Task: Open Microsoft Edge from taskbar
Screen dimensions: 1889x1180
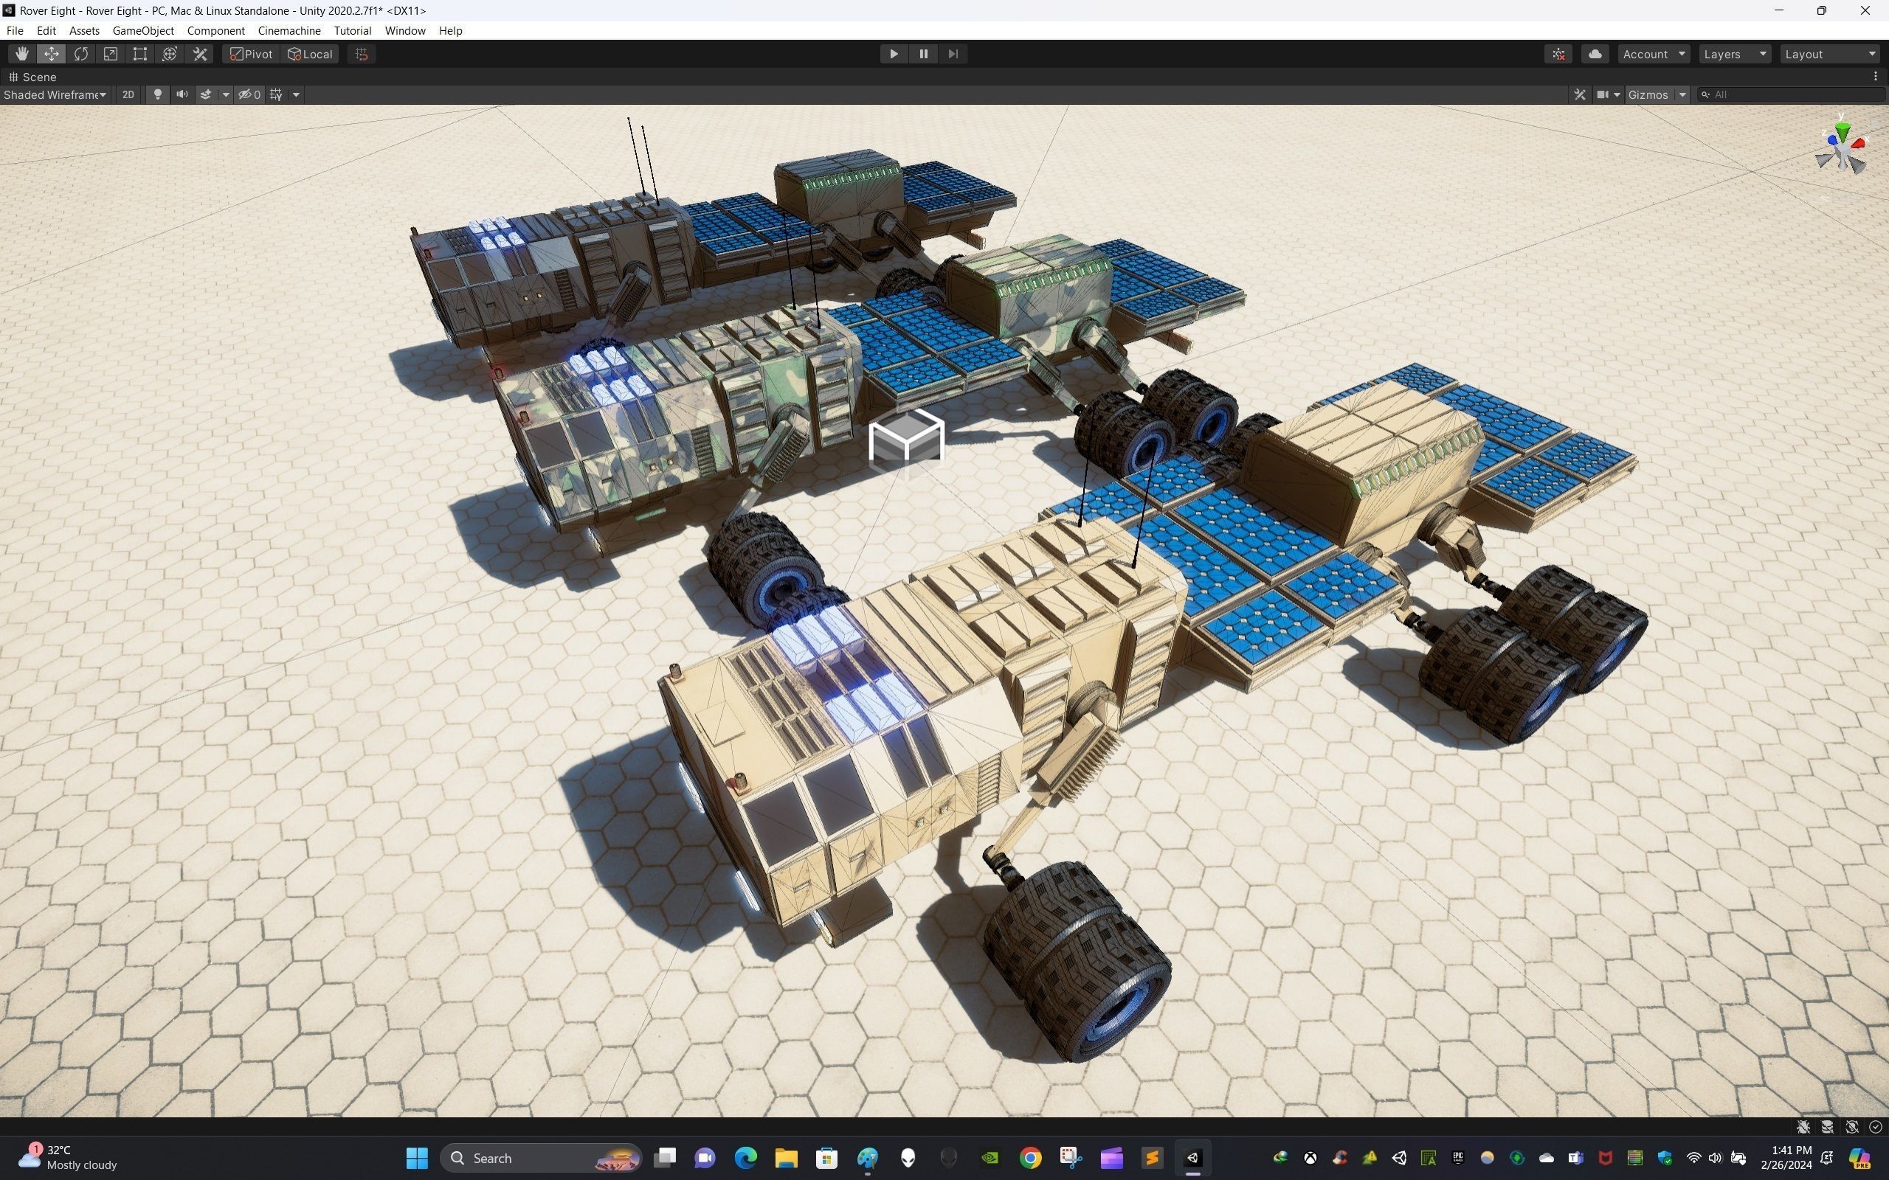Action: (x=745, y=1158)
